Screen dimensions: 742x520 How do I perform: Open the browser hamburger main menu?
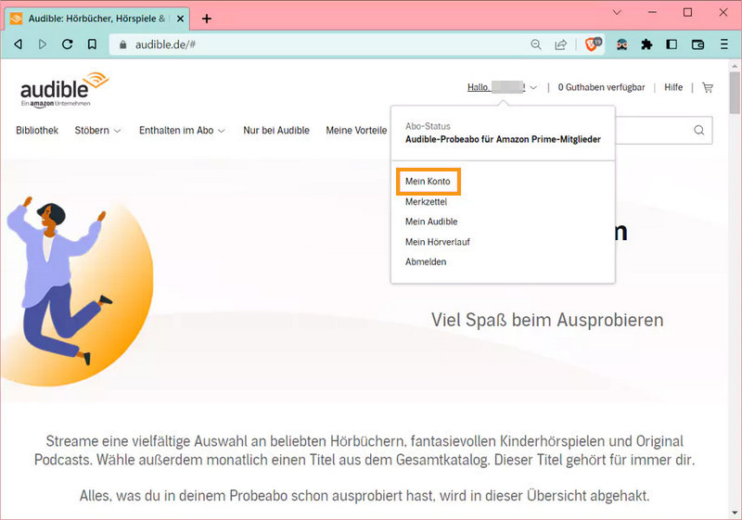[x=724, y=44]
